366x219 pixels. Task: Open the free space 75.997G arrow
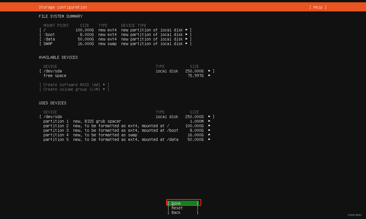pyautogui.click(x=209, y=75)
